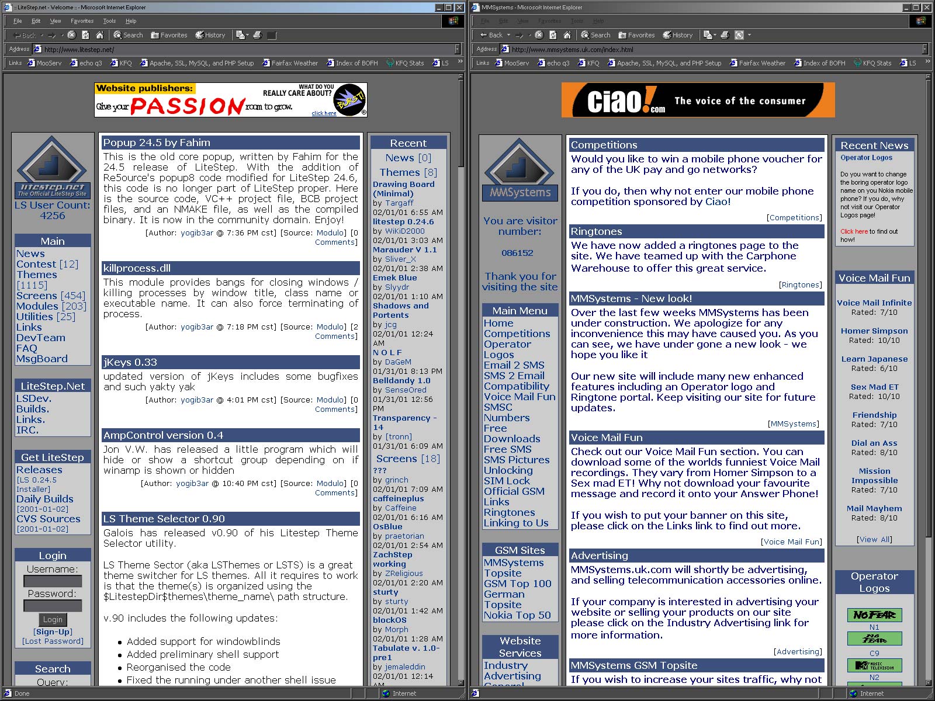Click Voice Mail Infinite link
Viewport: 935px width, 701px height.
(874, 303)
